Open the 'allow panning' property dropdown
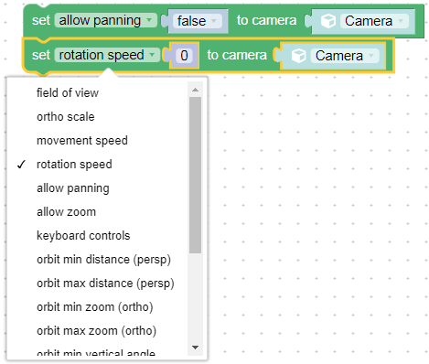The width and height of the screenshot is (429, 364). click(x=106, y=20)
